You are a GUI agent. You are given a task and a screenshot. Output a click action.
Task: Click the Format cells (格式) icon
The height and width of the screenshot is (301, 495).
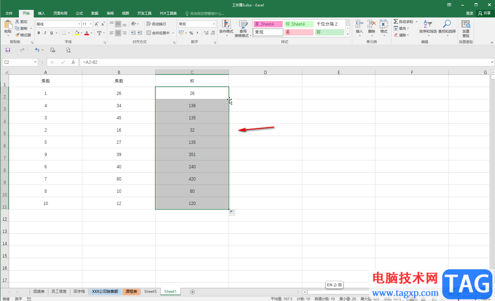point(384,28)
